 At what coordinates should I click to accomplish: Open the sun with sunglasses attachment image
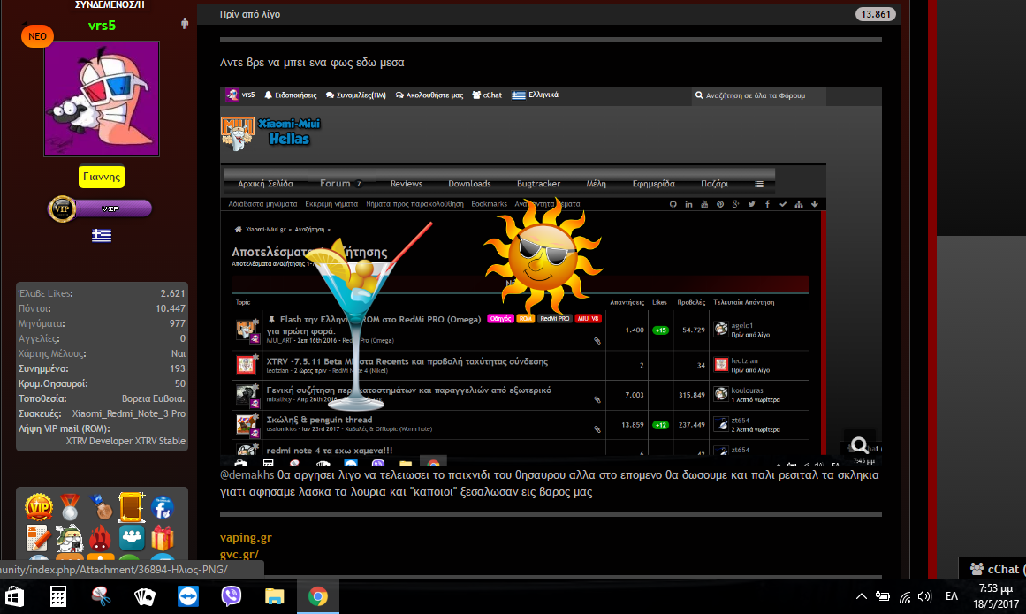(x=543, y=256)
